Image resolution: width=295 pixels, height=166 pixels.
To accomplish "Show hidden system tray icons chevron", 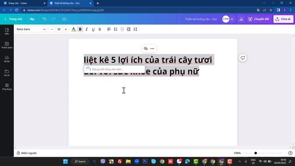I will pos(240,161).
